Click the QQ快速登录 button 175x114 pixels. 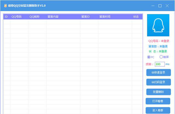(x=158, y=73)
